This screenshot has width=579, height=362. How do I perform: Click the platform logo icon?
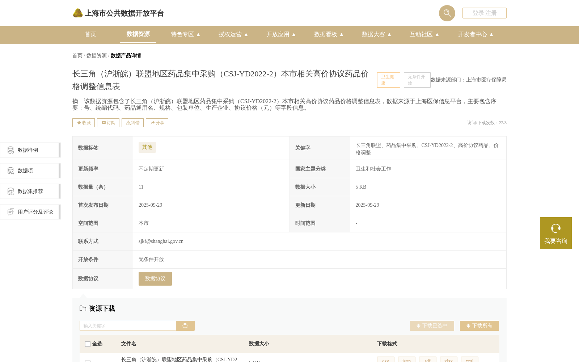(x=78, y=13)
